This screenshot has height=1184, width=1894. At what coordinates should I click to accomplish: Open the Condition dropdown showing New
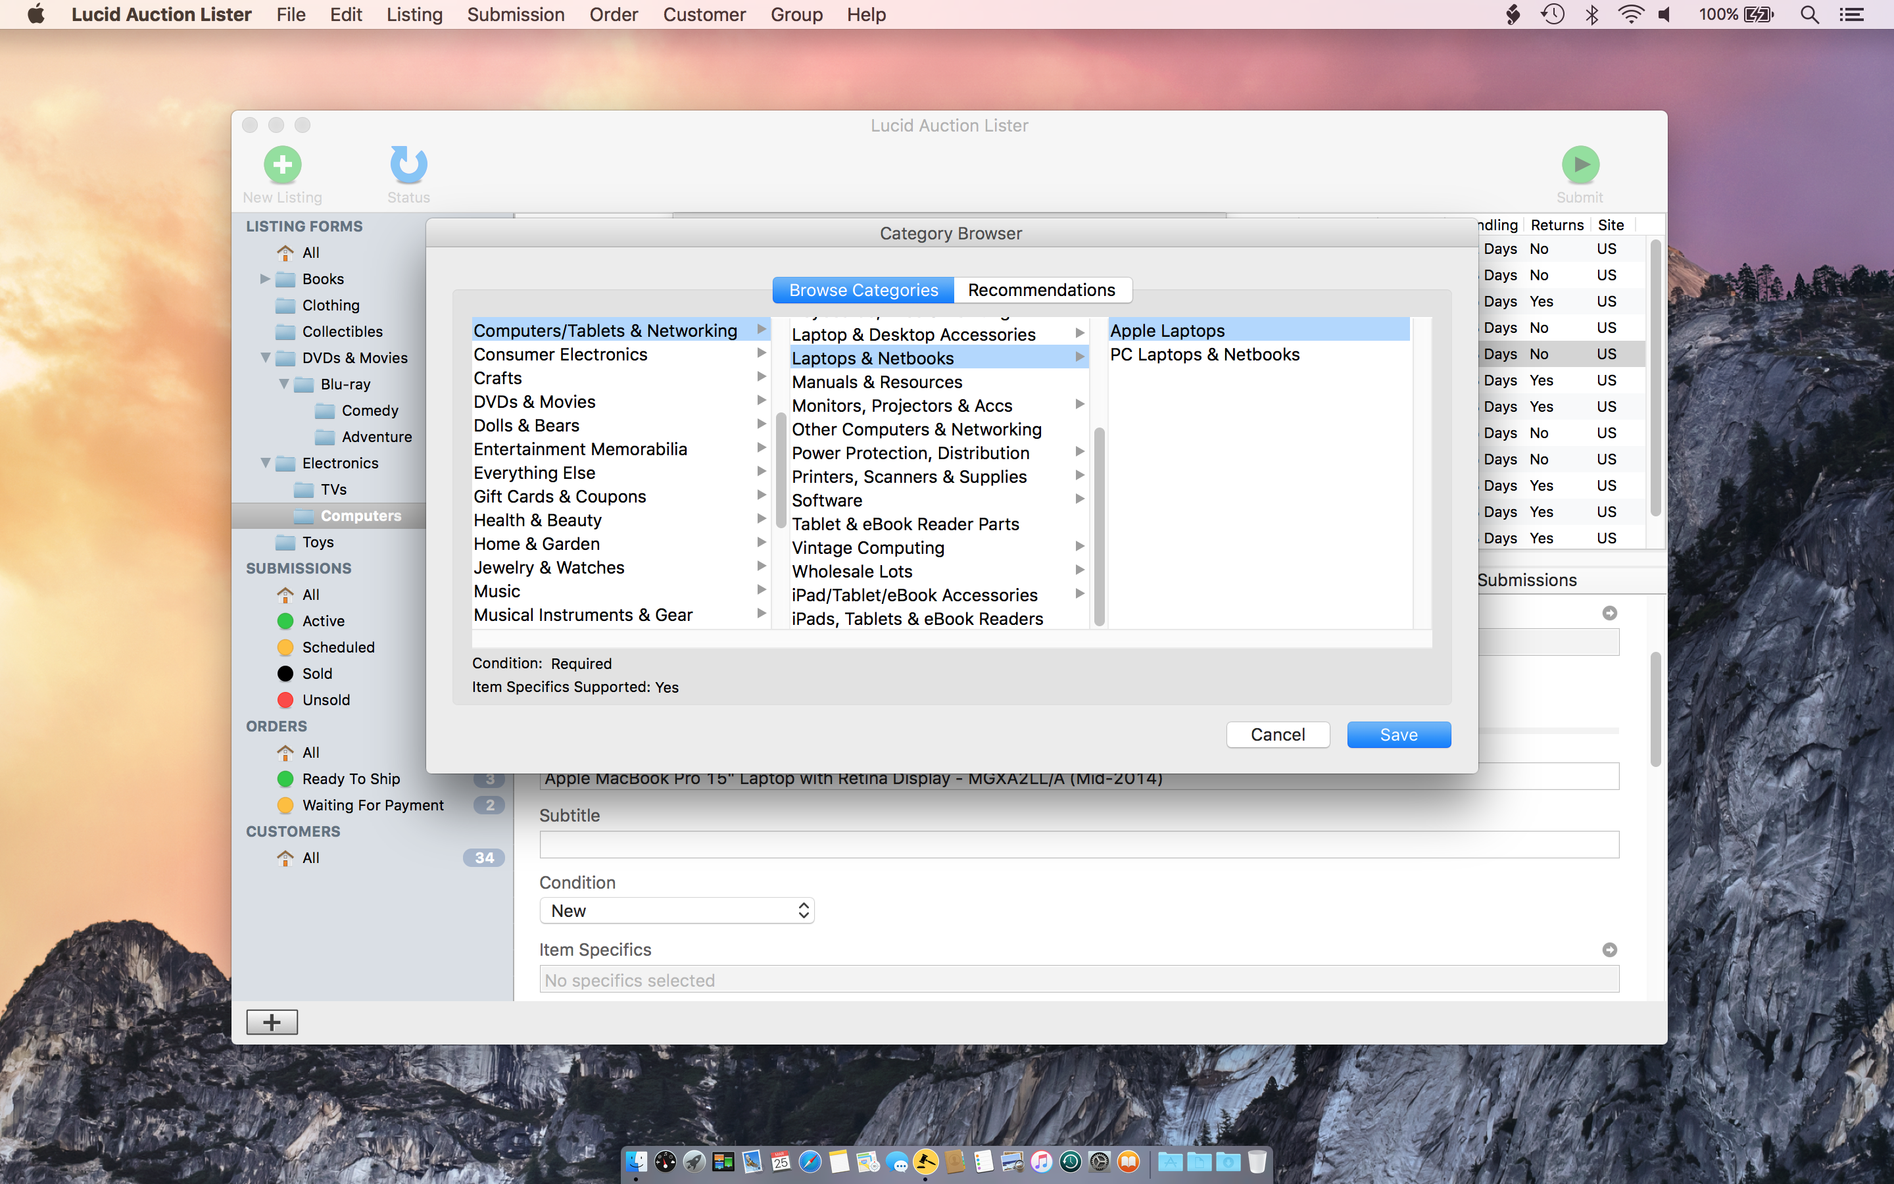(677, 911)
